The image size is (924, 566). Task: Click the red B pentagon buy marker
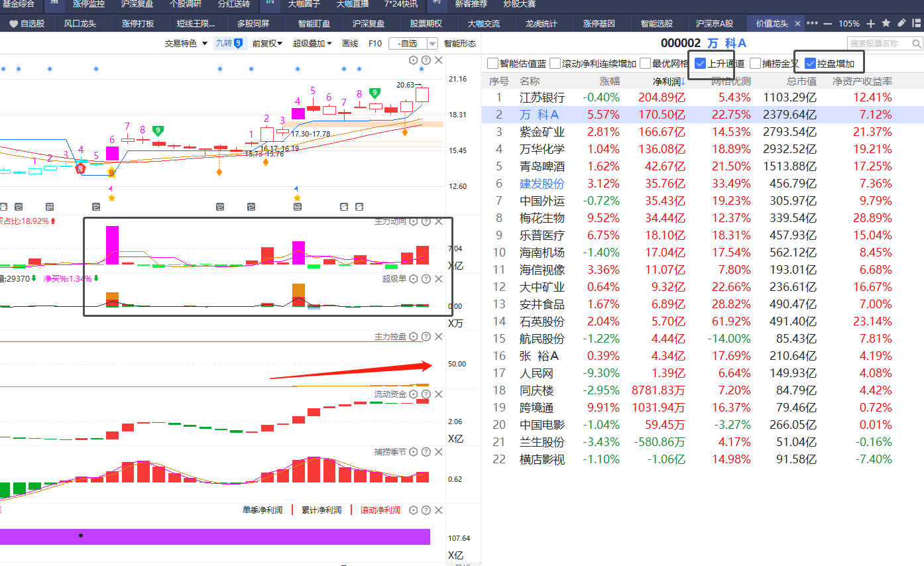click(82, 167)
